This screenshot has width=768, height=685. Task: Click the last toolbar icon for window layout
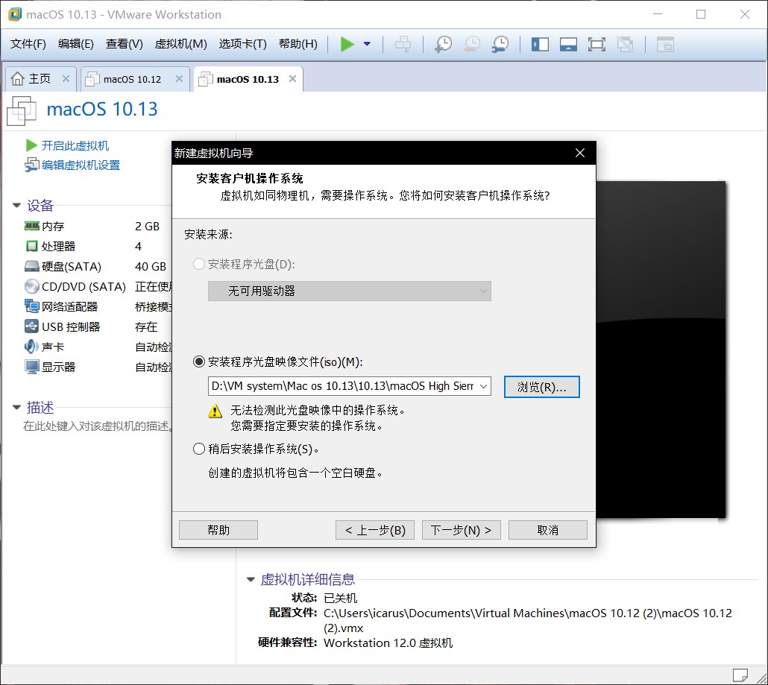click(x=665, y=45)
